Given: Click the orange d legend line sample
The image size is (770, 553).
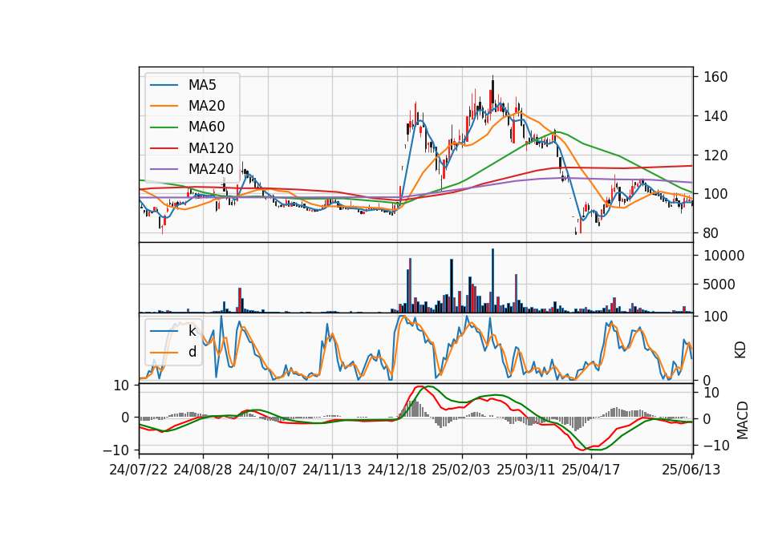Looking at the screenshot, I should coord(164,353).
